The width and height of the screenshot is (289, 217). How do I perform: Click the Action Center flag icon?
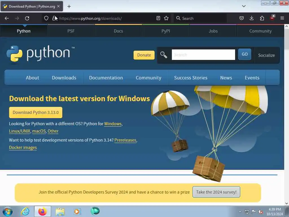[254, 212]
